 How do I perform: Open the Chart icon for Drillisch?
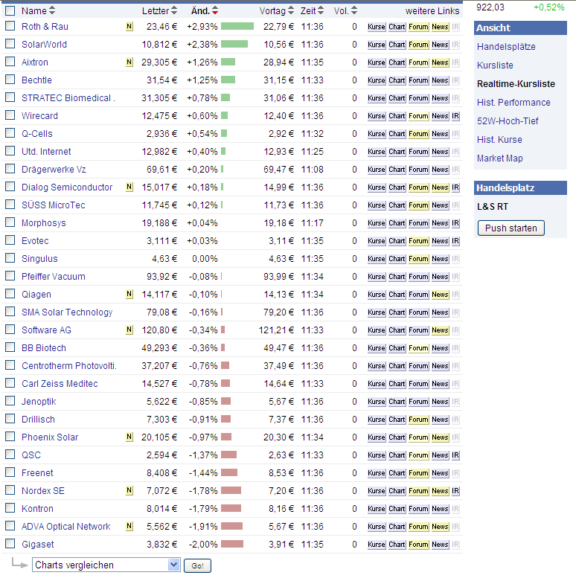397,420
